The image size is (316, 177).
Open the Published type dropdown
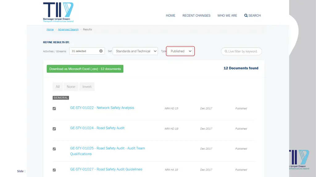tap(180, 51)
